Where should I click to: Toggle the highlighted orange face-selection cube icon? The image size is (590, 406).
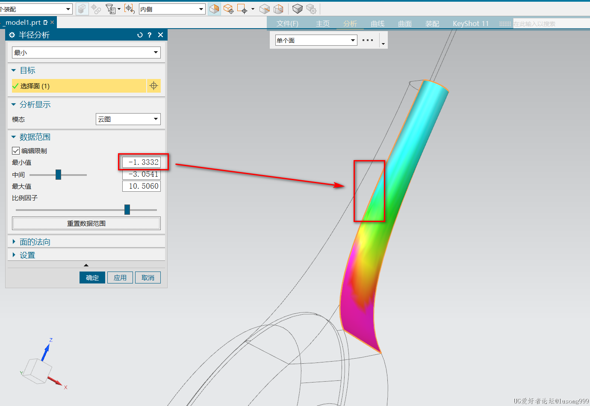[x=214, y=9]
